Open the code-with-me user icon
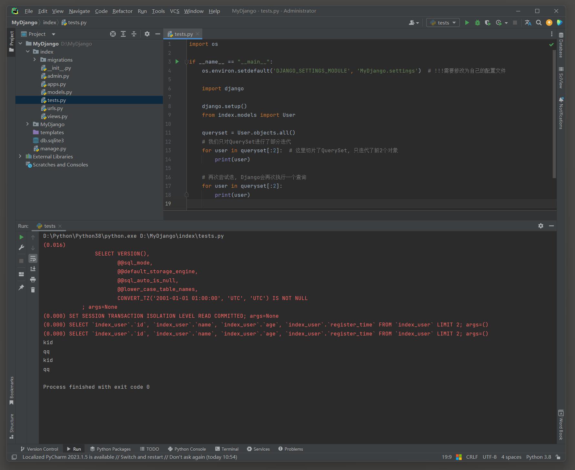Viewport: 575px width, 470px height. (x=412, y=23)
